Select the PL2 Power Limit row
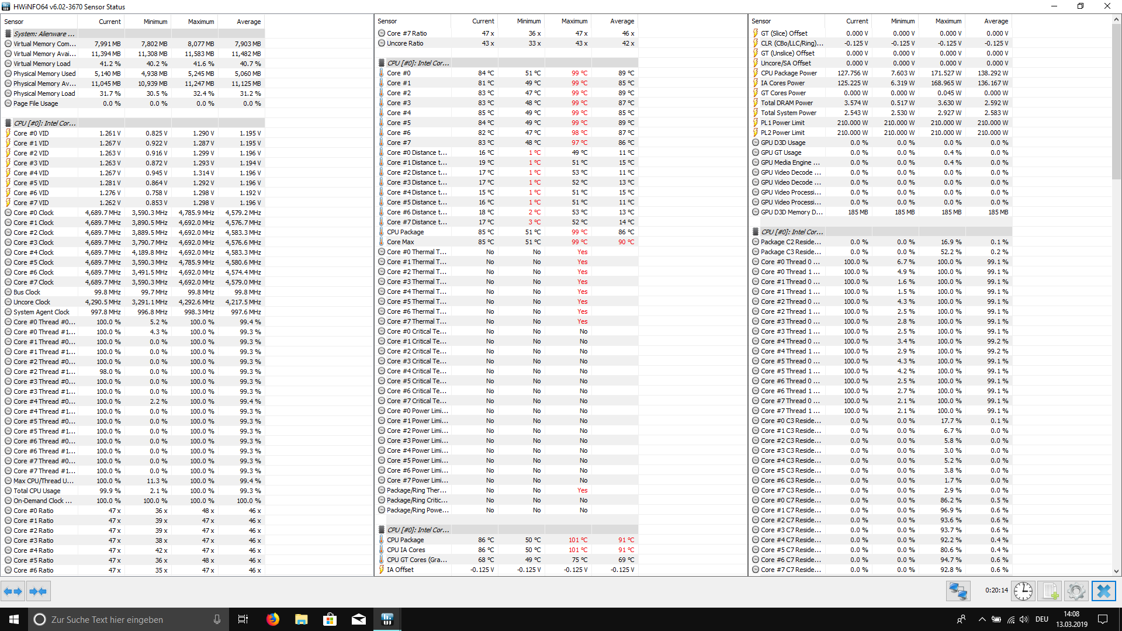1122x631 pixels. point(881,133)
